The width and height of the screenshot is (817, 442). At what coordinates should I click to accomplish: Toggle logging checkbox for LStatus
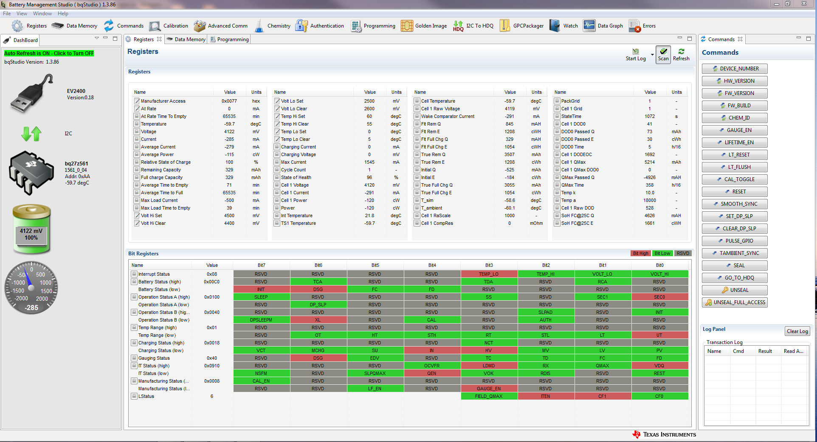tap(134, 396)
